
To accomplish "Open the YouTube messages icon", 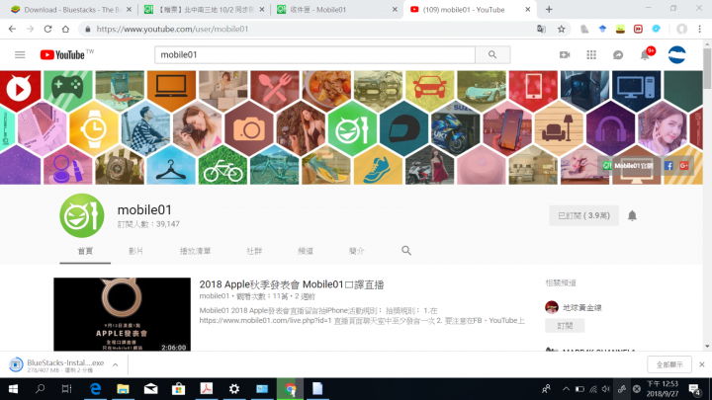I will point(618,55).
